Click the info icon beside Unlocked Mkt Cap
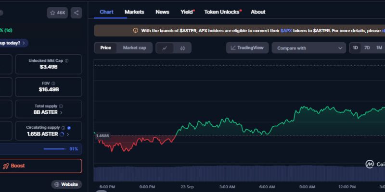385x192 pixels. point(66,61)
